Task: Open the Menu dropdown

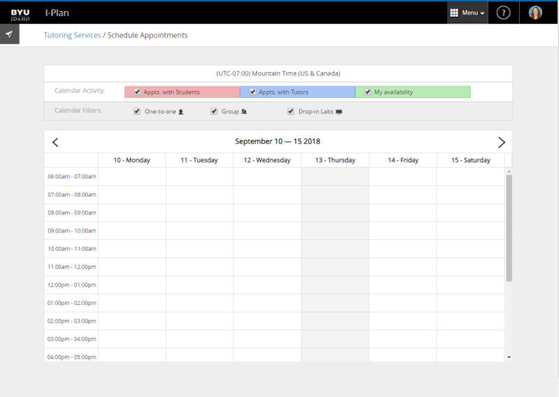Action: (x=467, y=13)
